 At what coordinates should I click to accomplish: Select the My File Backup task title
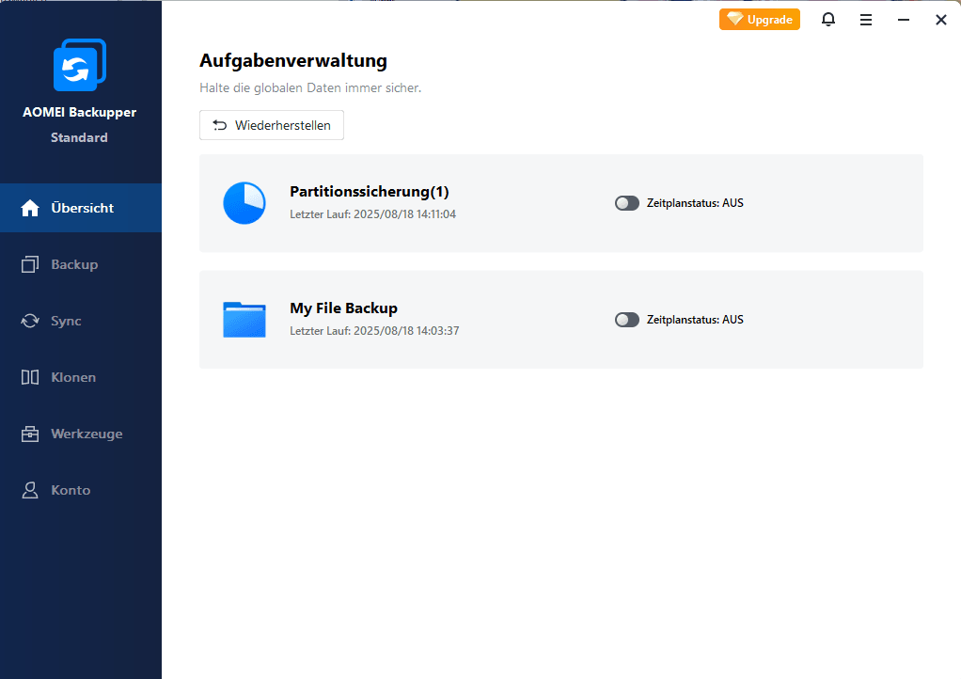pyautogui.click(x=344, y=308)
